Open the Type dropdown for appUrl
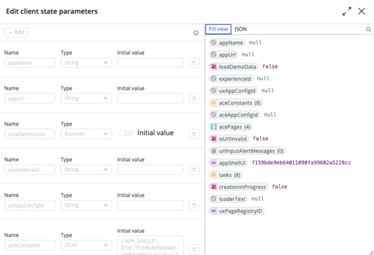The width and height of the screenshot is (374, 255). tap(86, 98)
